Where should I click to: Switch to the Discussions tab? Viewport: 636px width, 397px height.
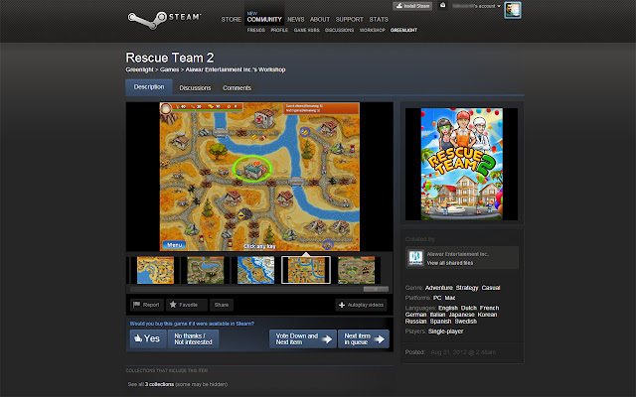[x=195, y=88]
